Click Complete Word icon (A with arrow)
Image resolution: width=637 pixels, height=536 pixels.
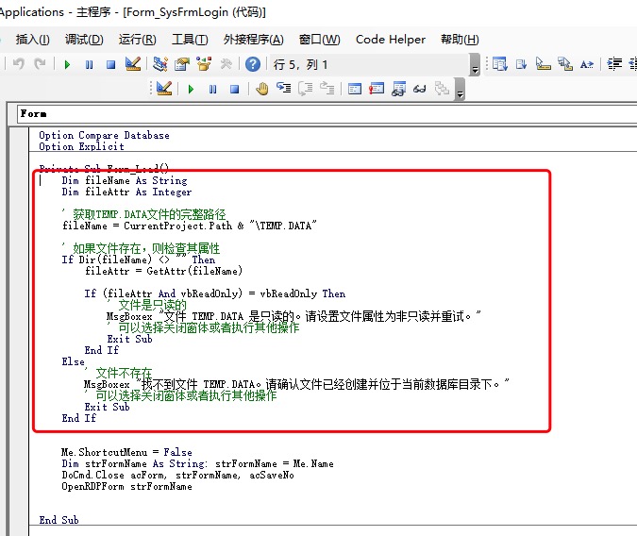[587, 64]
